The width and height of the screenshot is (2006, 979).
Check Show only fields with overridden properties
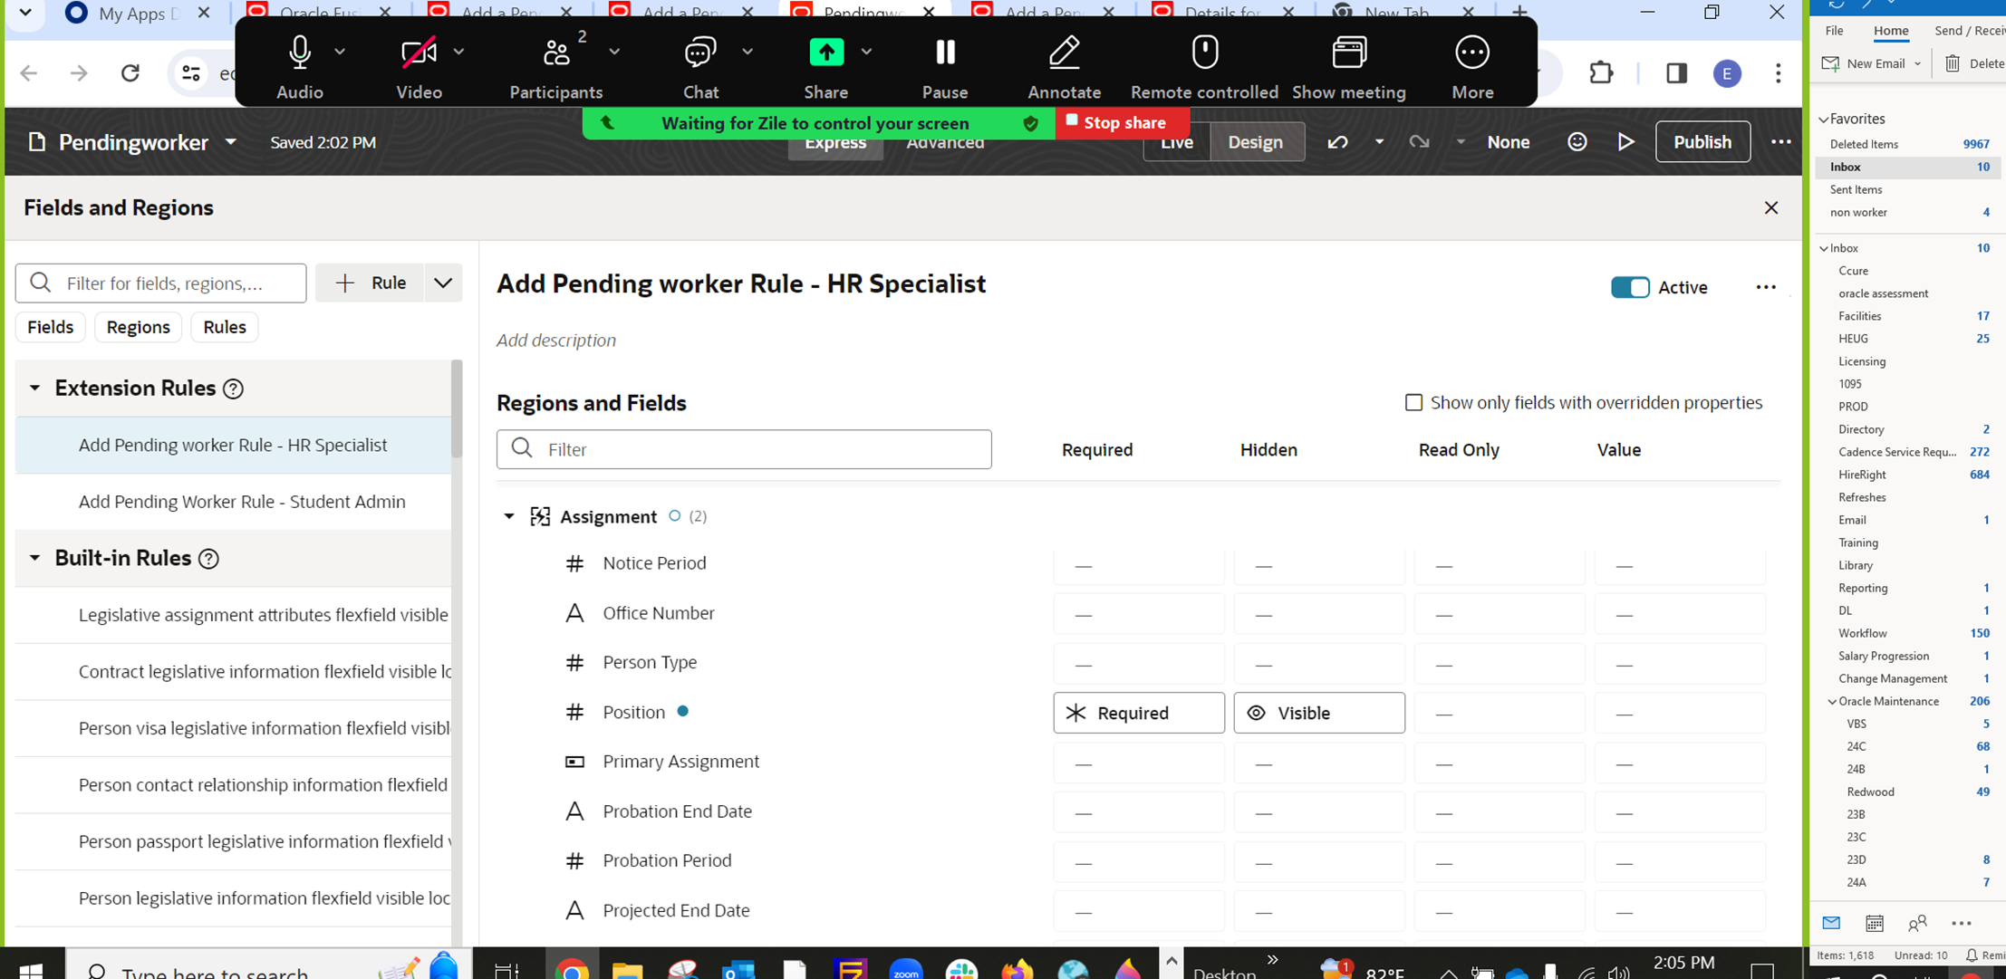click(1413, 402)
